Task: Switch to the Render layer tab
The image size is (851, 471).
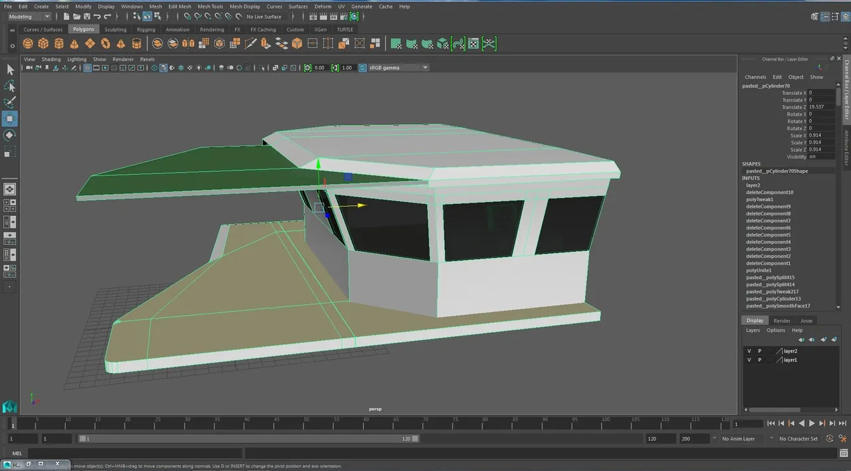Action: 782,321
